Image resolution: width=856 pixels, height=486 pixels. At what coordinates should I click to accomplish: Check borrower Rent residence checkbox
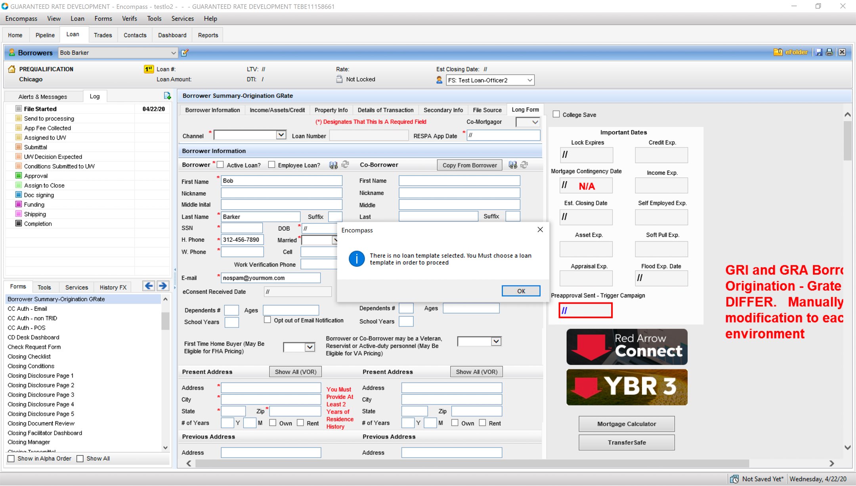(x=300, y=423)
